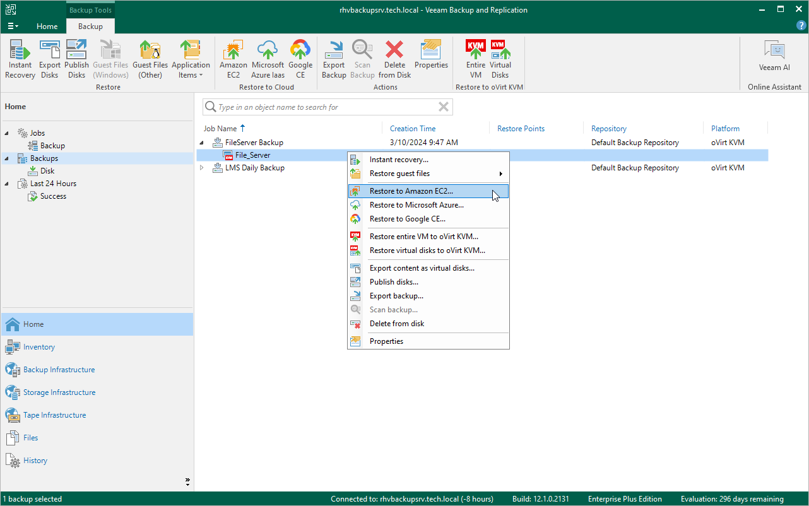
Task: Choose Restore to Google CE menu entry
Action: coord(428,219)
